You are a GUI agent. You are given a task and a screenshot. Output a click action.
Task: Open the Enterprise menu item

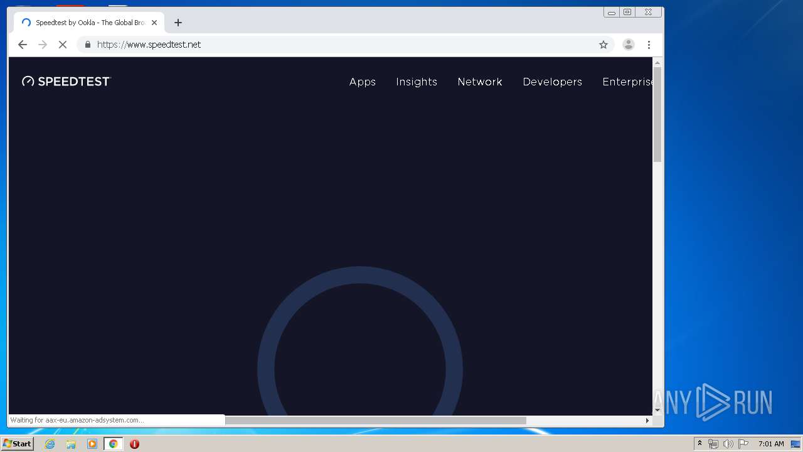pos(627,82)
